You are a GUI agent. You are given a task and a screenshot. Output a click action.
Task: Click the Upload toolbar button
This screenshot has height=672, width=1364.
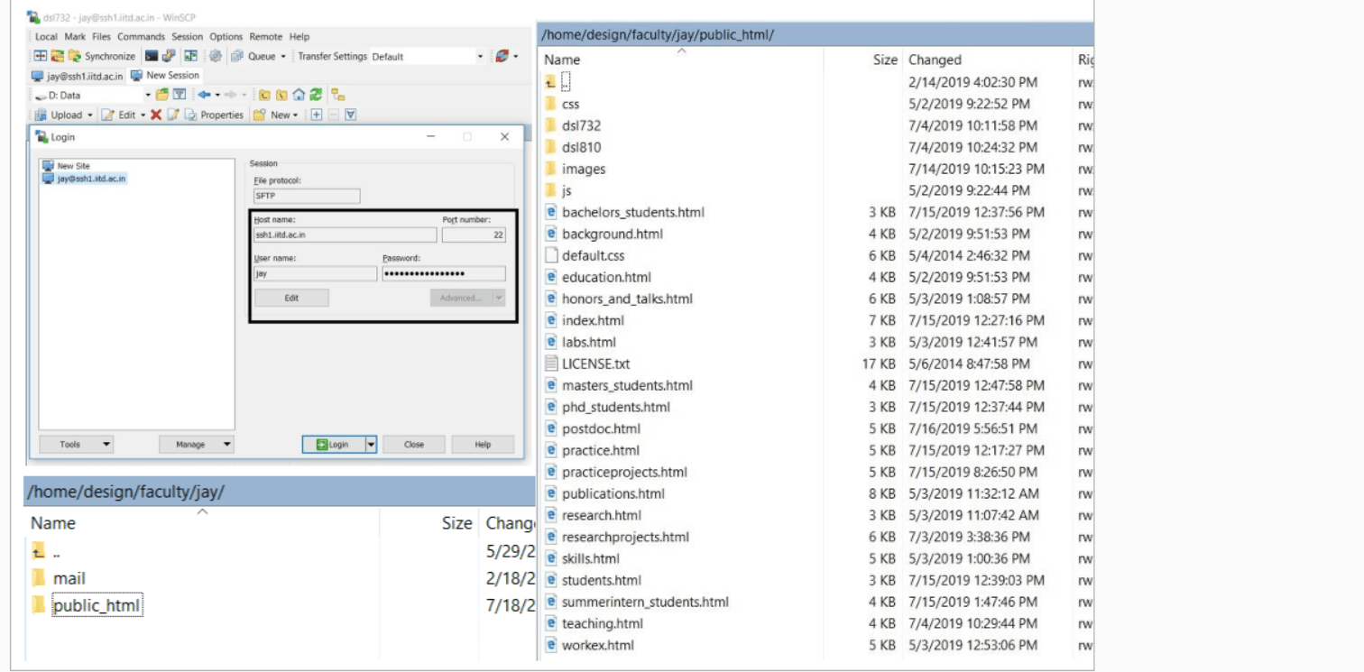click(59, 115)
